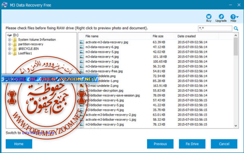
Task: Select System Volume Information folder
Action: tap(37, 40)
